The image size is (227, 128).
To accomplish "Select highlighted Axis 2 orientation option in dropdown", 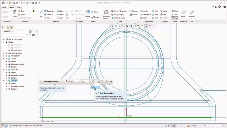I will click(95, 87).
